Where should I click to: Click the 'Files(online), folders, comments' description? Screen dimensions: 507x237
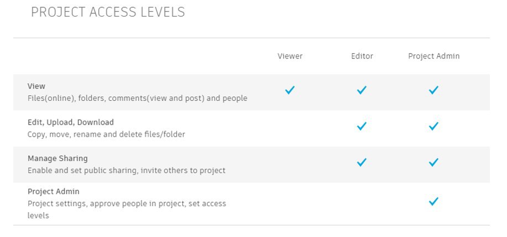point(138,98)
